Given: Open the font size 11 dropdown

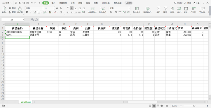Looking at the screenshot, I should pos(54,8).
